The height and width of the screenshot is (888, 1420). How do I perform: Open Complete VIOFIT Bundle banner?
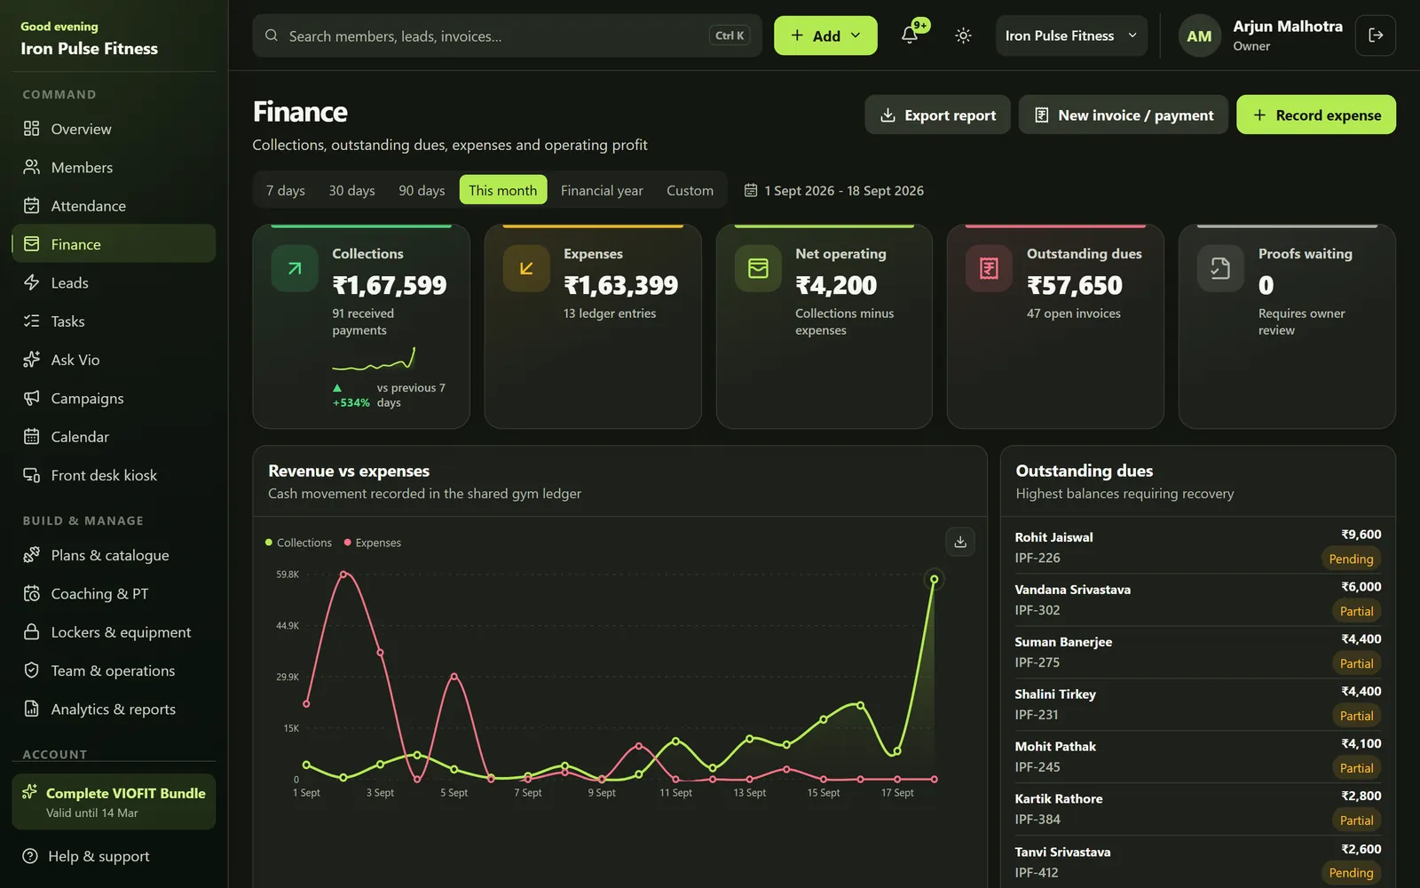(114, 802)
